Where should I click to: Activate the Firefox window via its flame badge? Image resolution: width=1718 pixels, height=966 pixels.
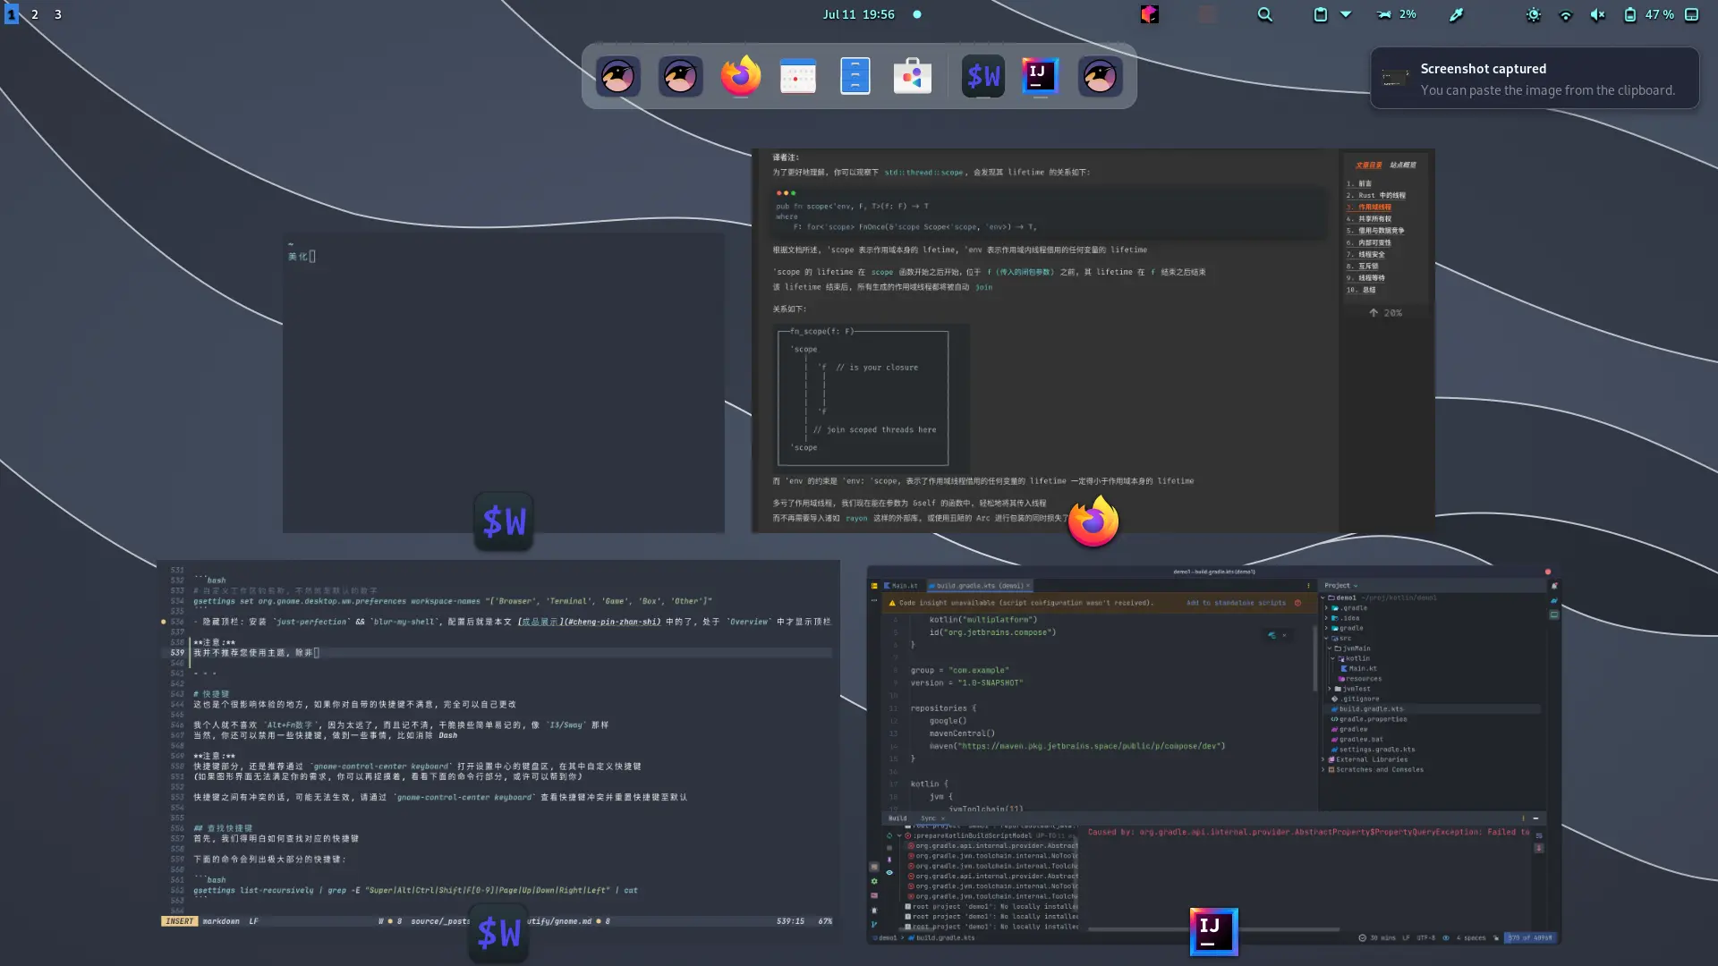1093,522
